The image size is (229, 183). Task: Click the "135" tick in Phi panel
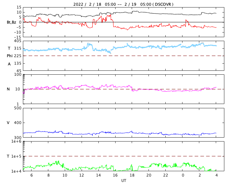pos(18,63)
